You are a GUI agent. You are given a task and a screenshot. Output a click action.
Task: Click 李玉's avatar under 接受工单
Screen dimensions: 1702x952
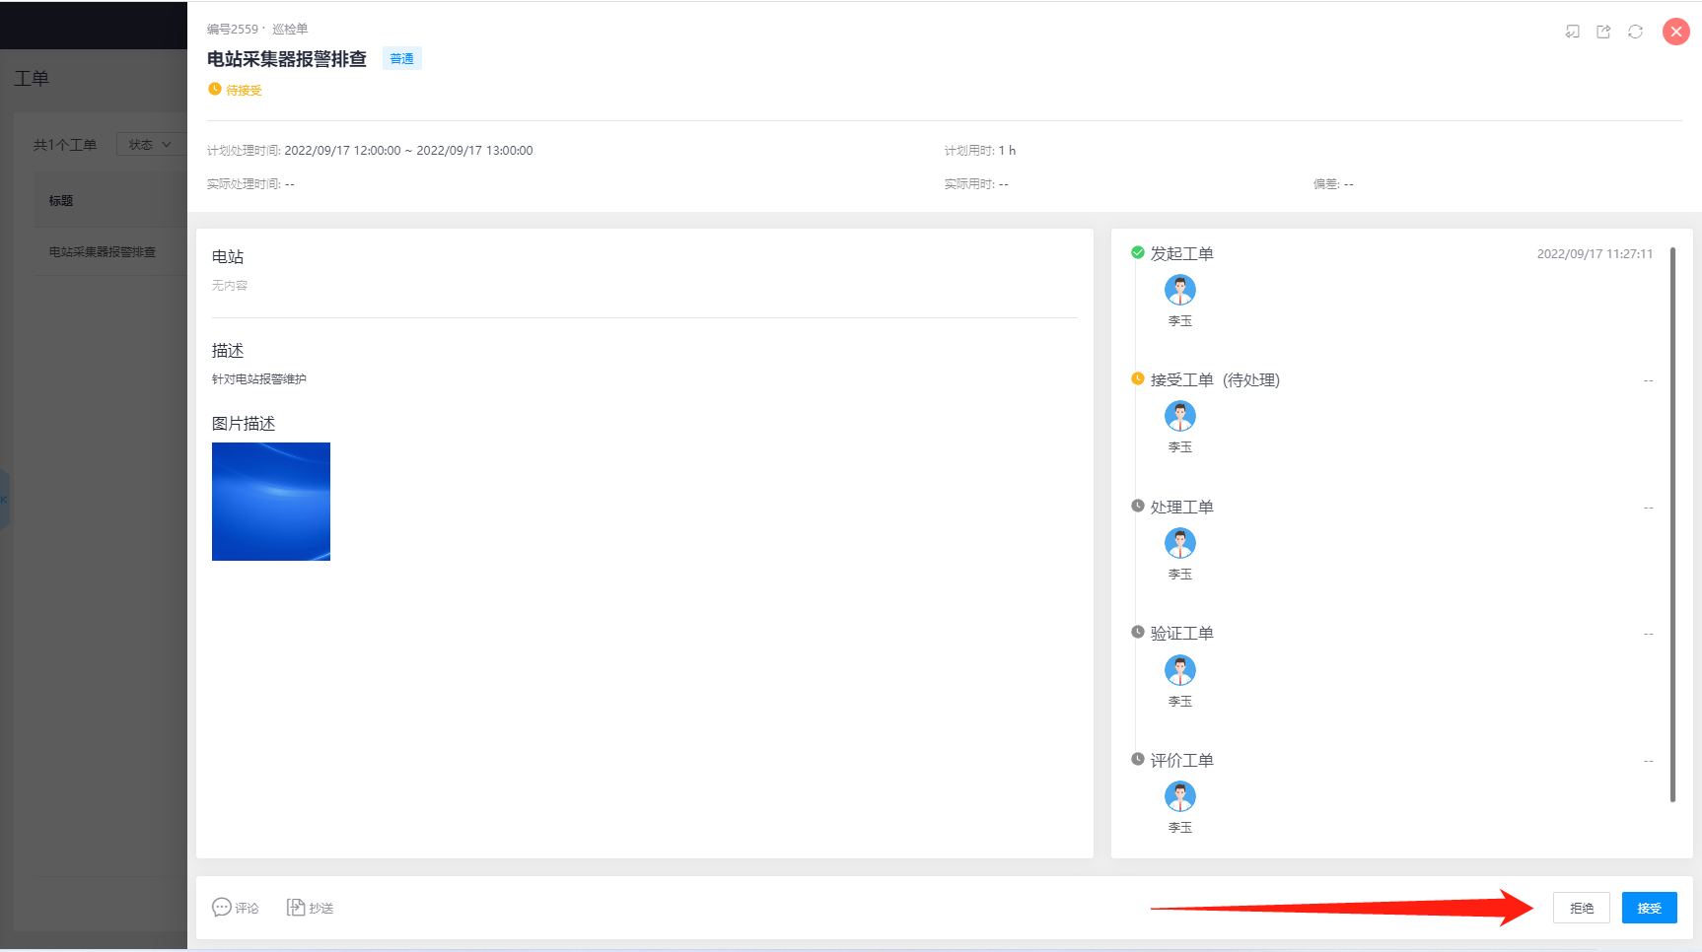click(1179, 416)
